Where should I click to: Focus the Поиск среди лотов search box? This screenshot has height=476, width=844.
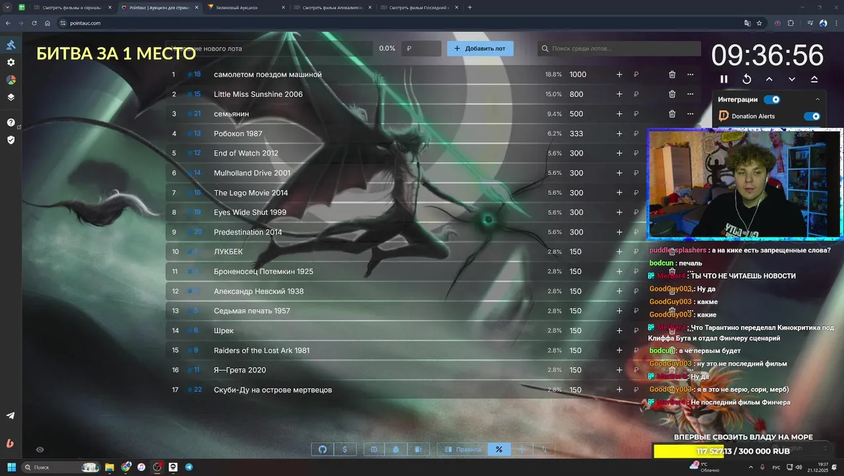point(619,48)
